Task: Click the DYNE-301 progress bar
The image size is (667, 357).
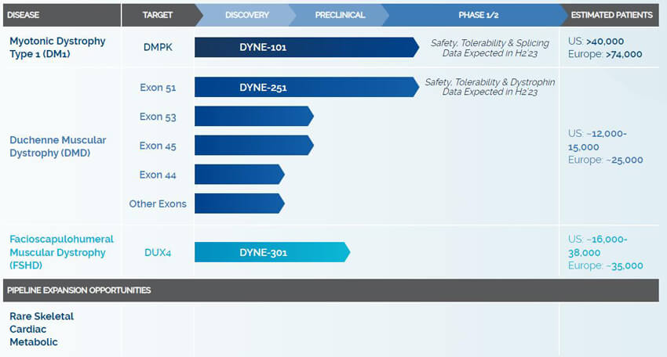Action: [272, 252]
